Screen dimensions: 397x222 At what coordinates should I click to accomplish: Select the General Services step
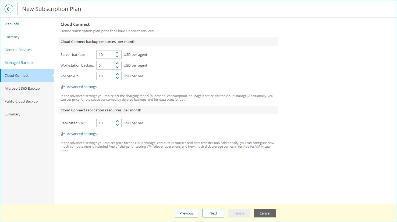pos(27,50)
